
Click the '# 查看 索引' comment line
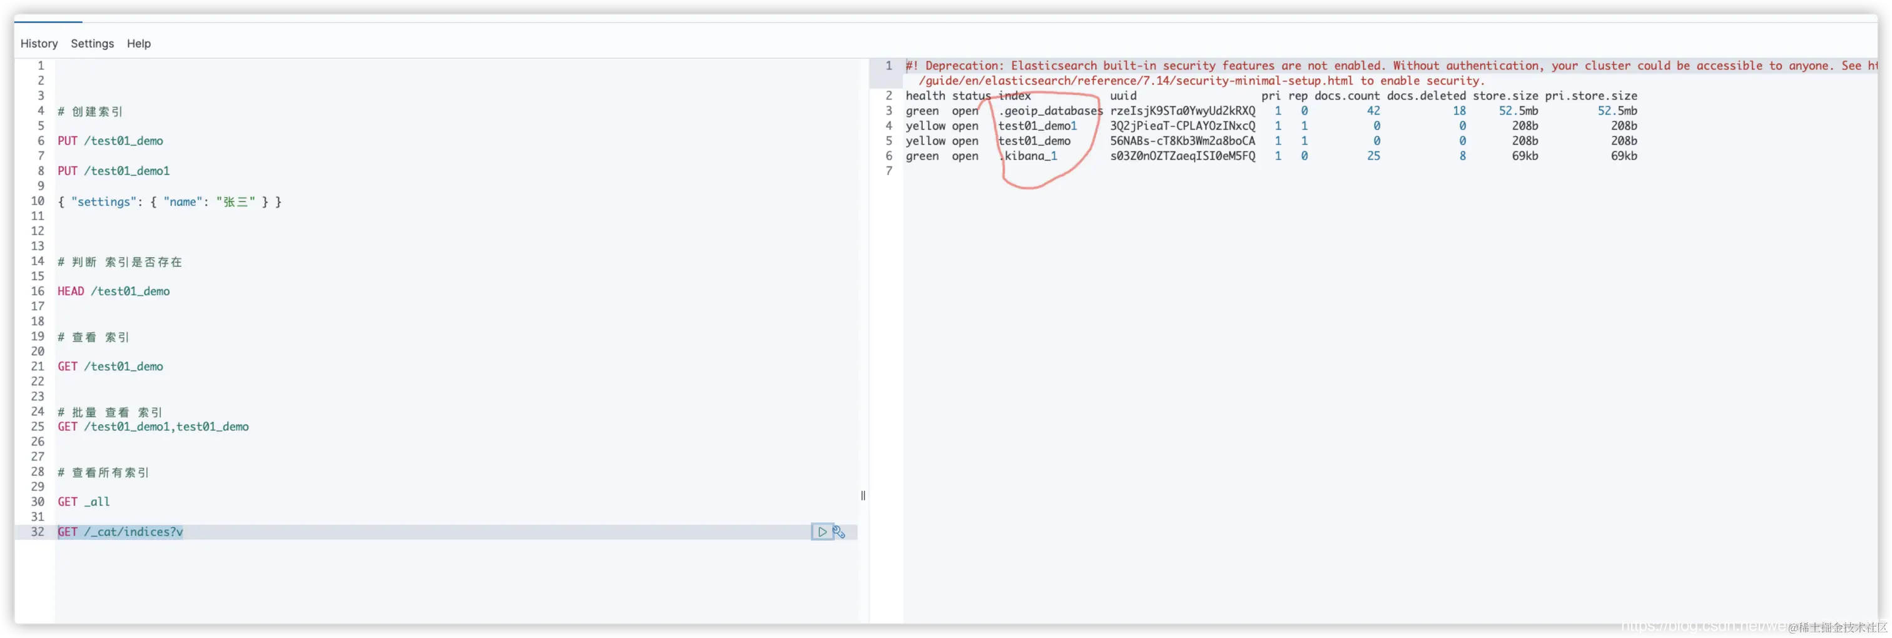coord(93,337)
